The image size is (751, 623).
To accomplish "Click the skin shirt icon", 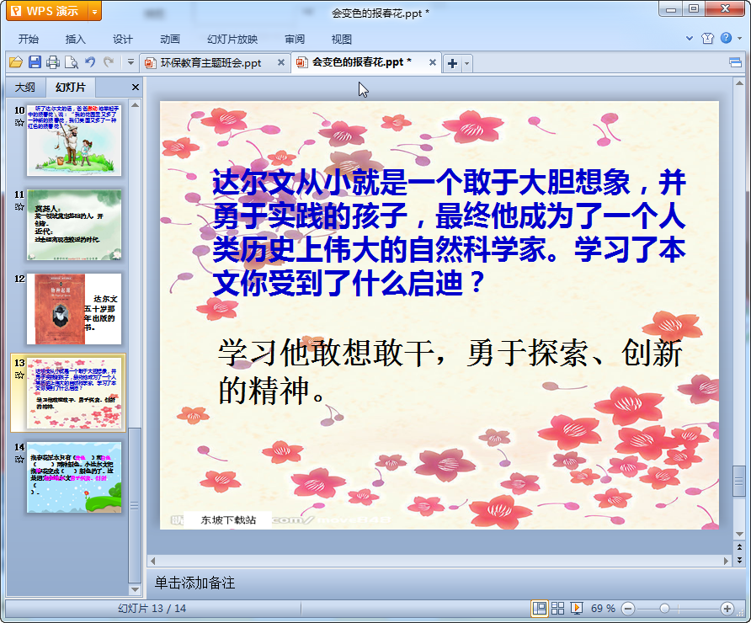I will pos(707,39).
